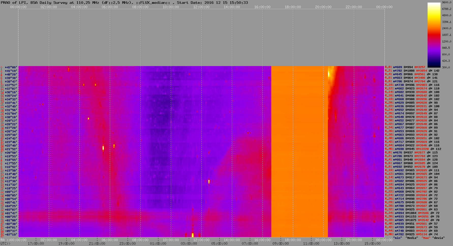Image resolution: width=453 pixels, height=246 pixels.
Task: Click stats row with m=640 D=870
Action: coord(411,117)
